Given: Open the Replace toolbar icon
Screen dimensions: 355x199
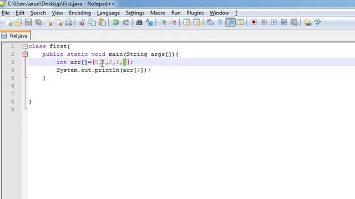Looking at the screenshot, I should pos(149,22).
